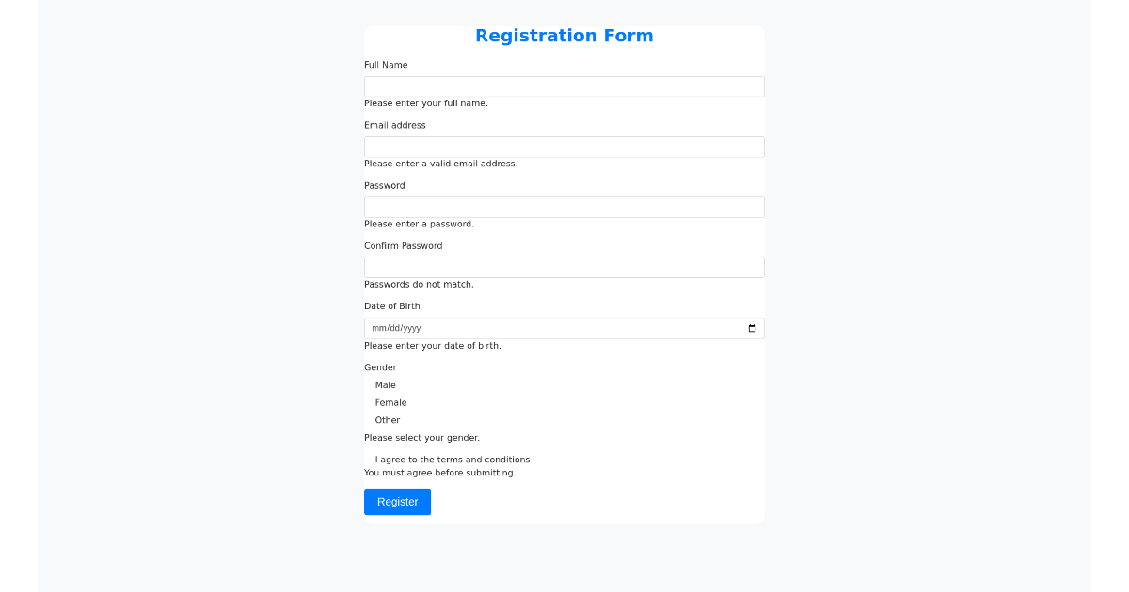Select the Male gender radio button
Image resolution: width=1129 pixels, height=592 pixels.
[x=368, y=384]
